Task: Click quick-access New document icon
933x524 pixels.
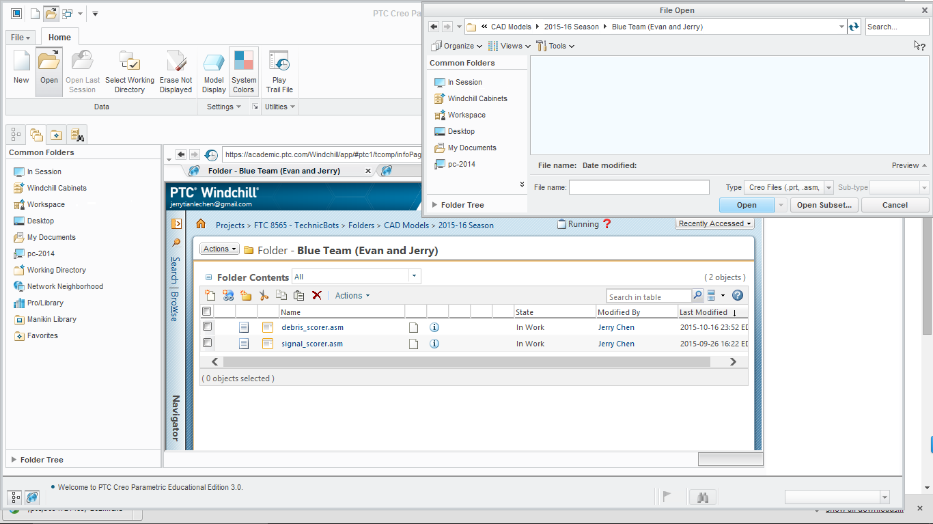Action: [x=35, y=14]
